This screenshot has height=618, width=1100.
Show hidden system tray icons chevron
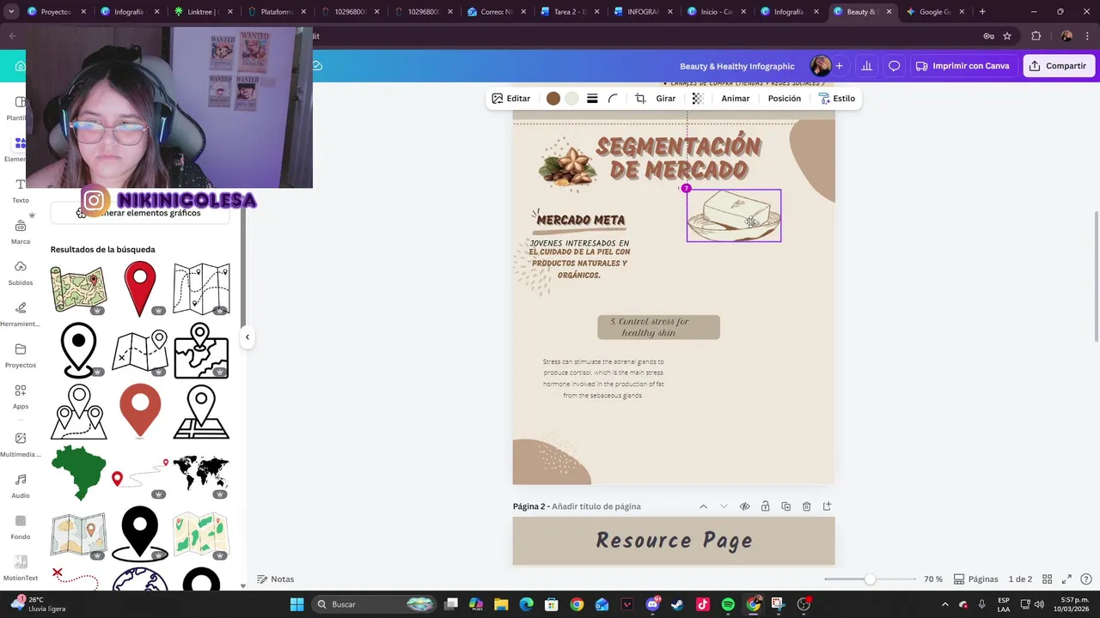945,604
